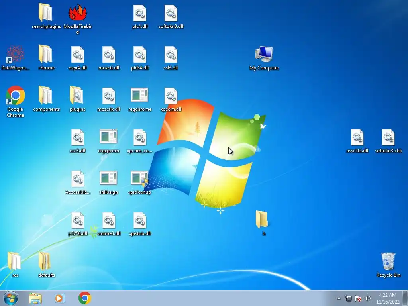This screenshot has width=408, height=306.
Task: Select the components folder icon
Action: click(x=45, y=96)
